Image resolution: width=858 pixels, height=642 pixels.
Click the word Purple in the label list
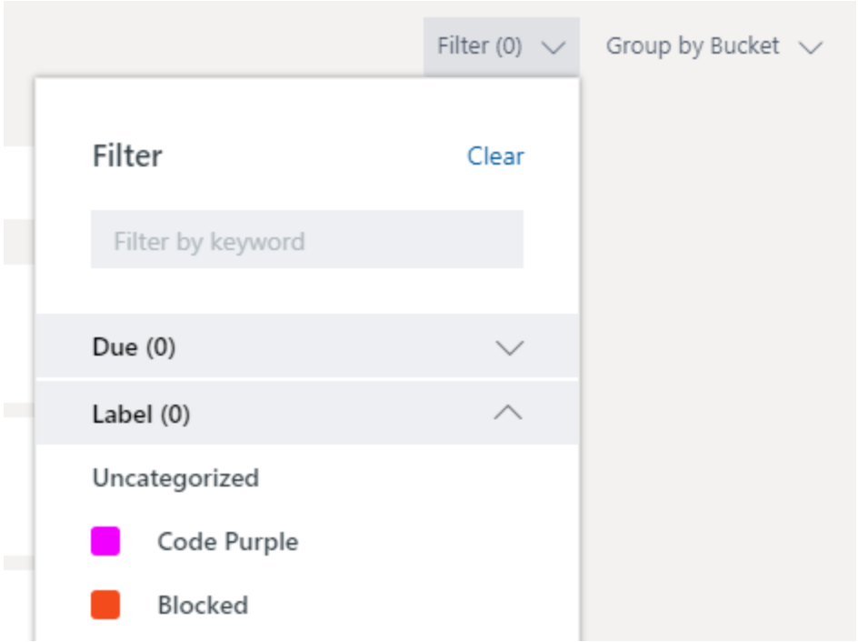point(263,542)
